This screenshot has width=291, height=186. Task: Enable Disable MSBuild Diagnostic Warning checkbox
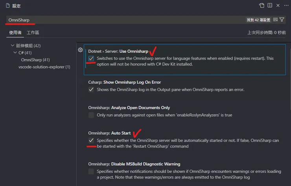[91, 171]
